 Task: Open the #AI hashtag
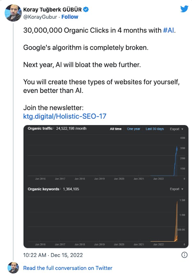click(169, 31)
